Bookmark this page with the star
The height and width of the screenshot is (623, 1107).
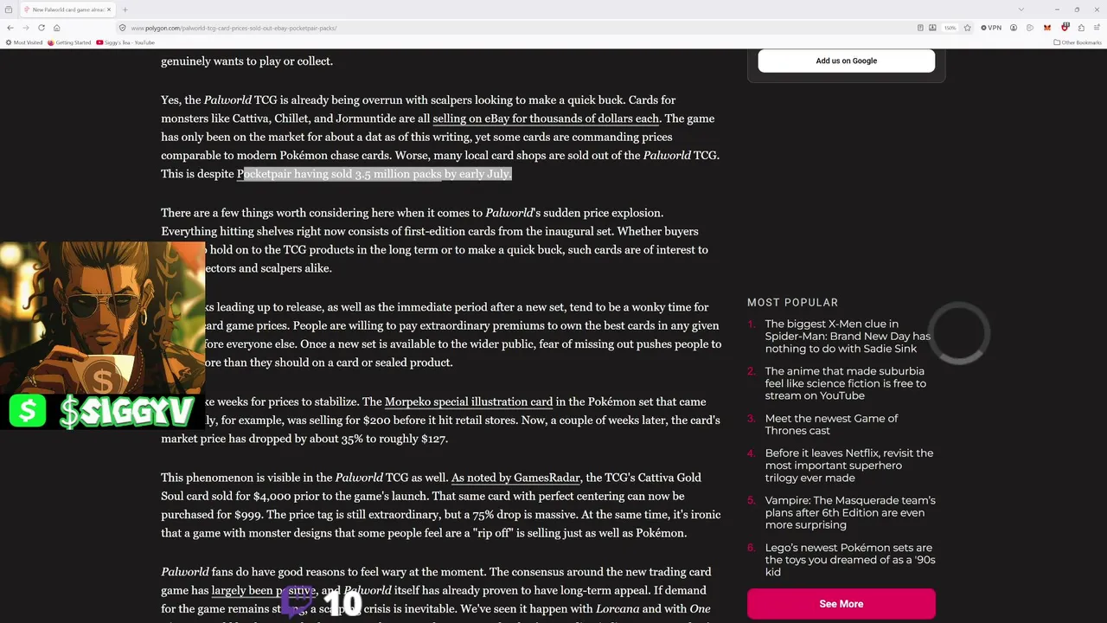tap(968, 28)
